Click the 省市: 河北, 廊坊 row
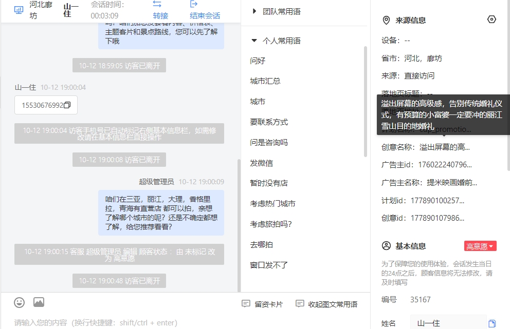510x329 pixels. point(412,59)
